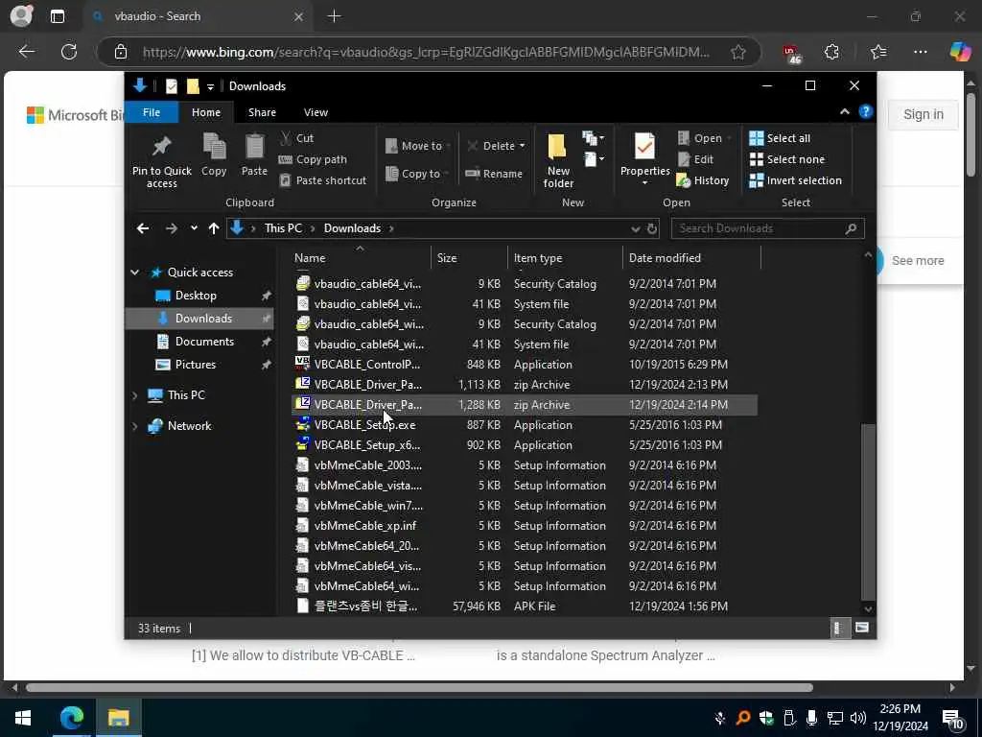Create a New folder
982x737 pixels.
[x=558, y=160]
